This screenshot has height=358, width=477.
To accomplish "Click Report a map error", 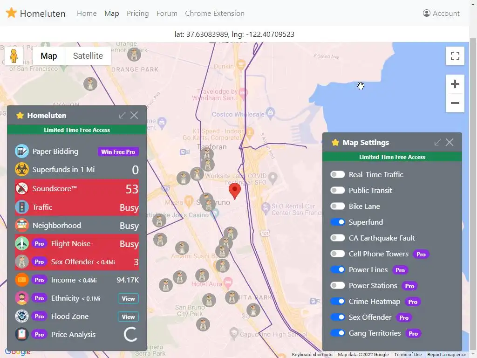I will 447,354.
